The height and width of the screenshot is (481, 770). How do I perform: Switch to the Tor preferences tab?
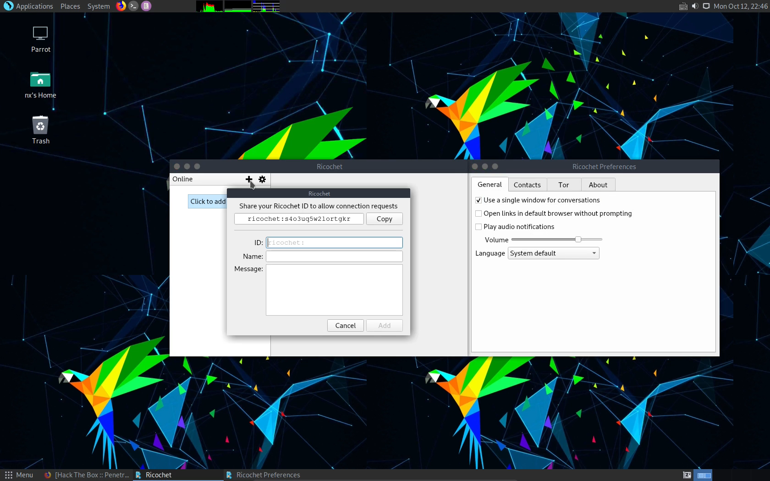click(563, 185)
